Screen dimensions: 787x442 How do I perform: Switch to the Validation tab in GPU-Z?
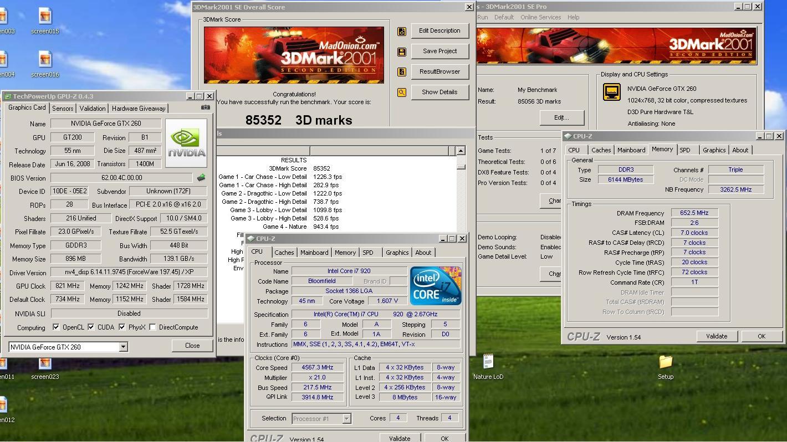[x=93, y=109]
